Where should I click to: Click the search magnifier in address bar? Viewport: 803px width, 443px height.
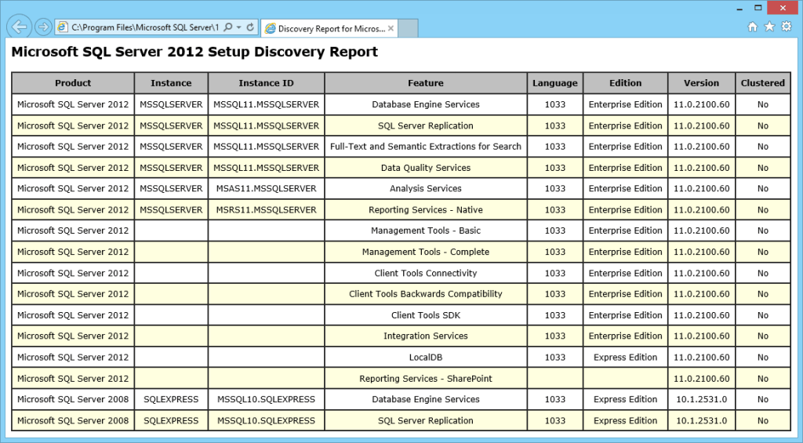[228, 27]
